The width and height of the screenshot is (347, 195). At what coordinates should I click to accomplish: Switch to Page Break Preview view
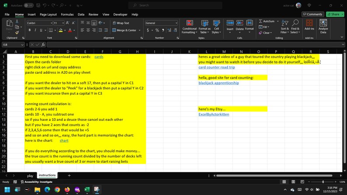(x=302, y=182)
